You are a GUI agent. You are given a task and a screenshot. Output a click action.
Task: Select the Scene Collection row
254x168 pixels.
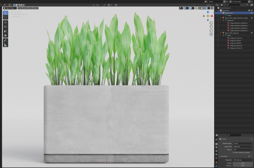coord(225,8)
